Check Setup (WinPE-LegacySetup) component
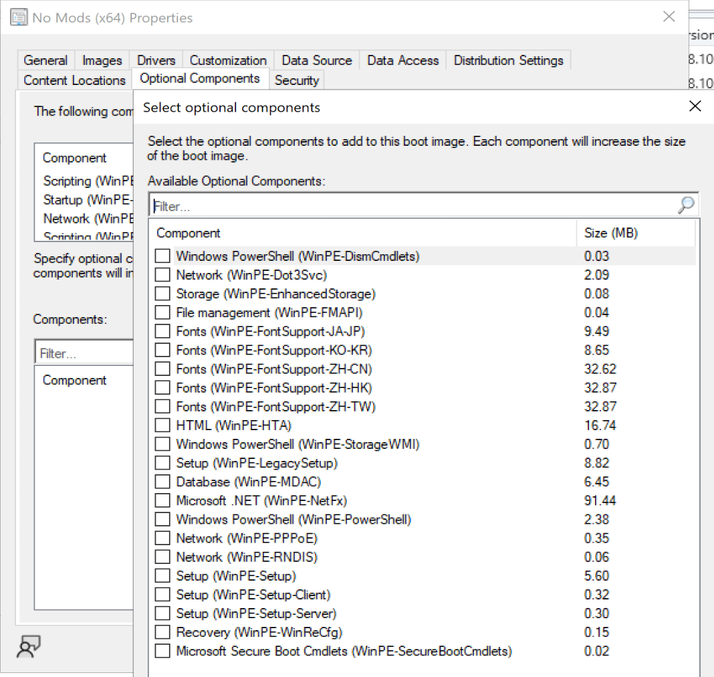The width and height of the screenshot is (714, 677). coord(162,462)
